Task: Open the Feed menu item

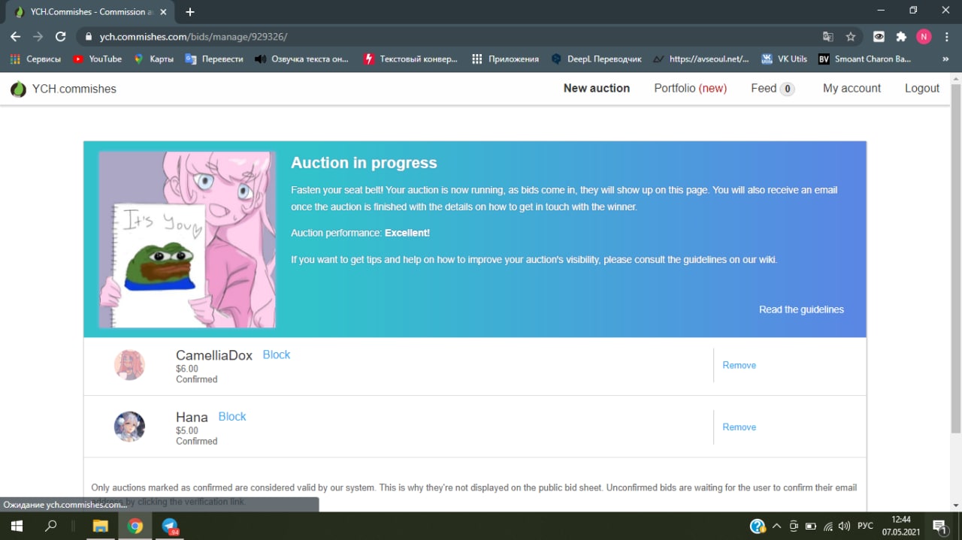Action: pyautogui.click(x=773, y=88)
